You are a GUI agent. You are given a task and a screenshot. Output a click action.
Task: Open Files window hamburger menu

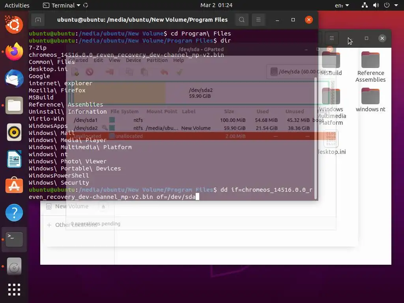[x=332, y=38]
